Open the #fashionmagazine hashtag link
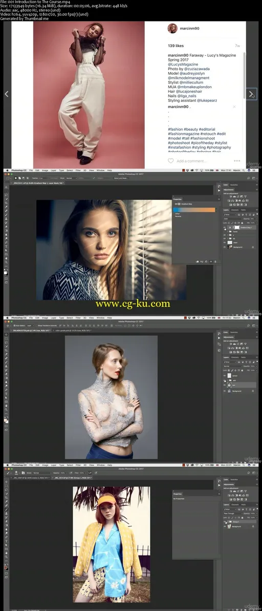This screenshot has height=611, width=262. pos(183,134)
